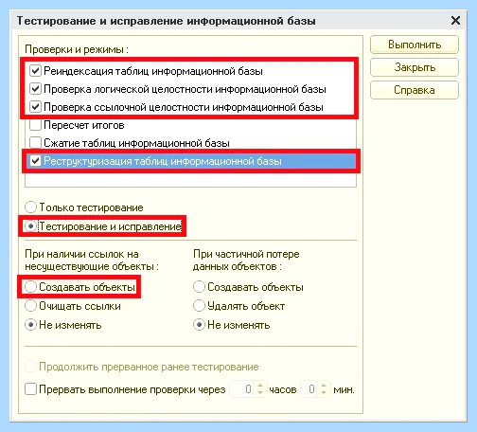Enable Сжатие таблиц информационной базы
Screen dimensions: 477x432
[35, 143]
